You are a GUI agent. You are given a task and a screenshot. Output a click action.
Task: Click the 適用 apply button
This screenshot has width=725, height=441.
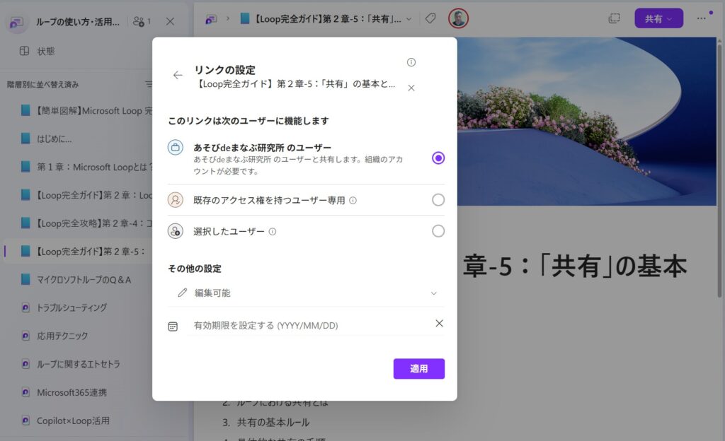[x=418, y=368]
